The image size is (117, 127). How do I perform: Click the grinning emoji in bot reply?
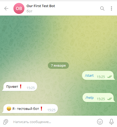9,109
